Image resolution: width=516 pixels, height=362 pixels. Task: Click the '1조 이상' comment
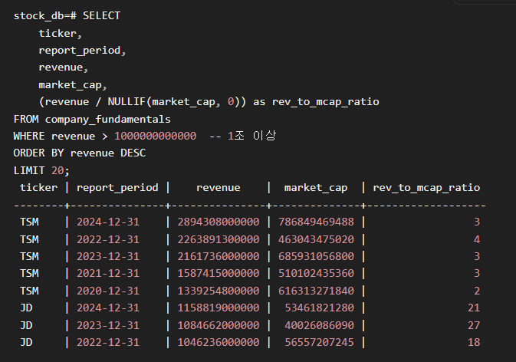pyautogui.click(x=251, y=136)
